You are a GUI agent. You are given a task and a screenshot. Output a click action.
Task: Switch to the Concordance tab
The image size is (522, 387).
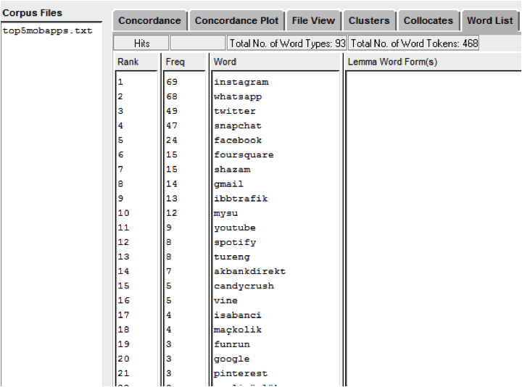coord(149,20)
